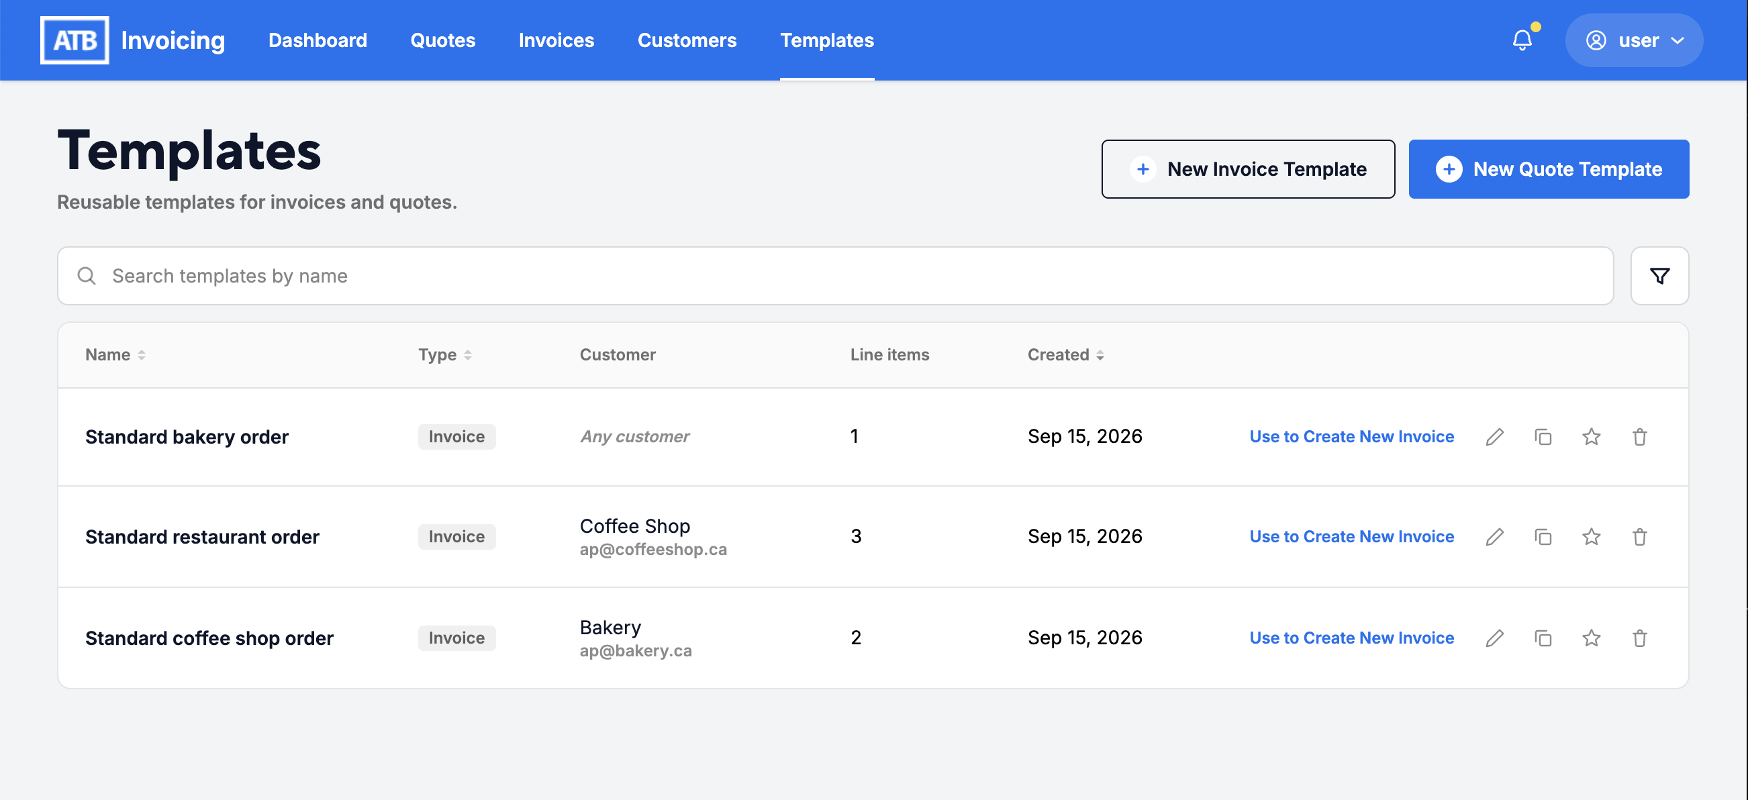Click the ap@coffeeshop.ca email
Screen dimensions: 1748x800
652,549
